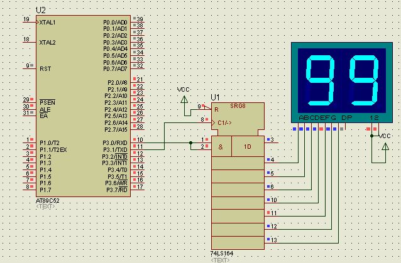The height and width of the screenshot is (263, 401).
Task: Click the SRG8 label on U1
Action: pos(238,106)
